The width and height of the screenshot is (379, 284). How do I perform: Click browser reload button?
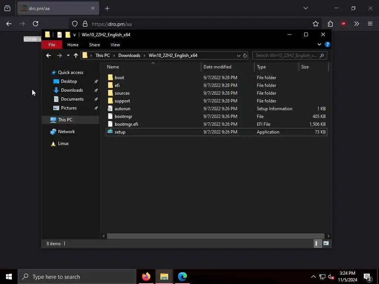[36, 24]
